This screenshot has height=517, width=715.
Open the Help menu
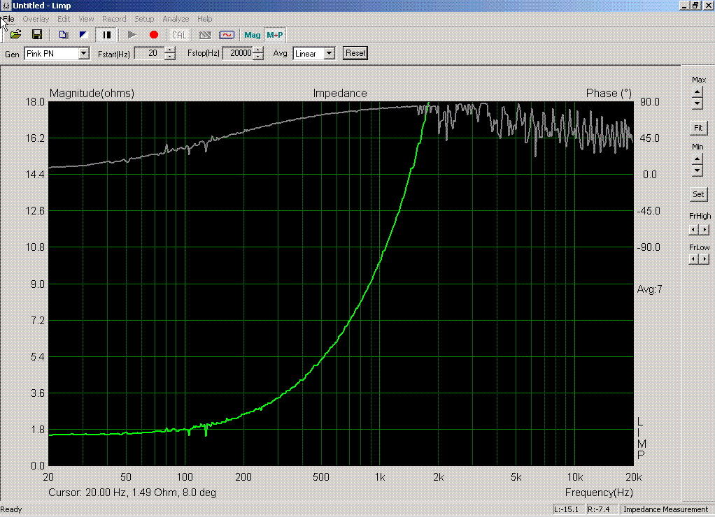pyautogui.click(x=205, y=19)
